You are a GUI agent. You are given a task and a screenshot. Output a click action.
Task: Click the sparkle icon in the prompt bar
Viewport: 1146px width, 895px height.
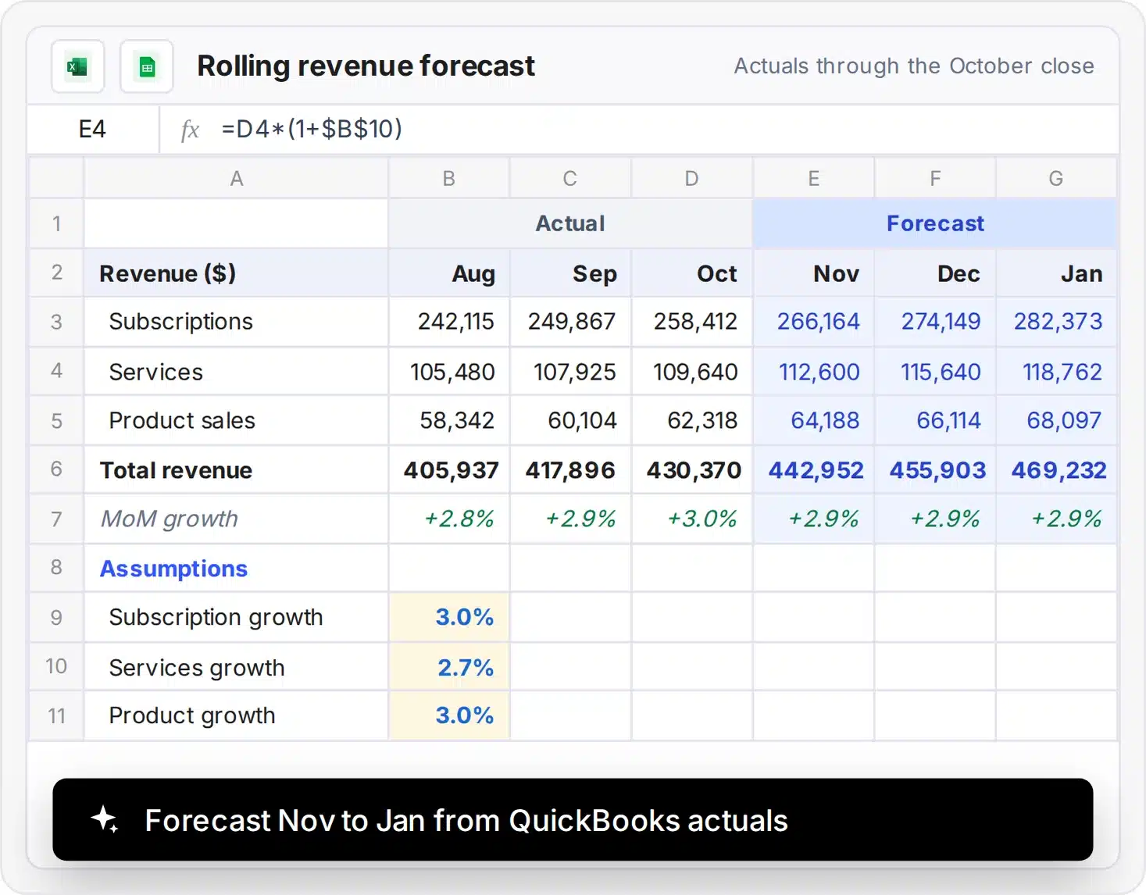tap(105, 819)
